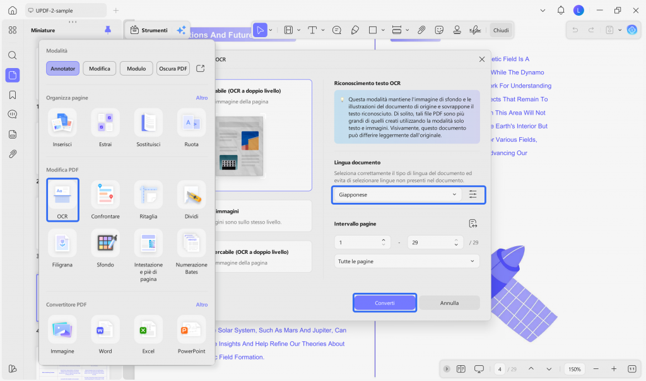
Task: Close the OCR dialog
Action: click(x=481, y=59)
